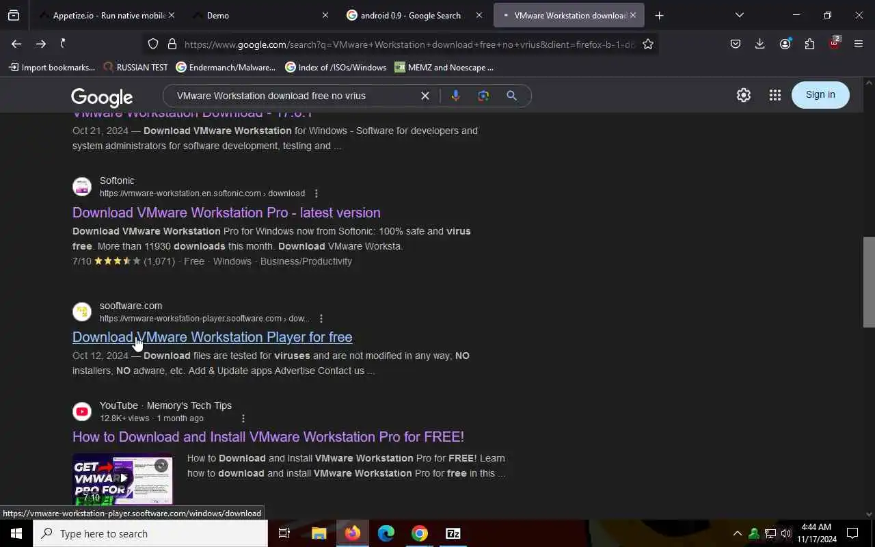875x547 pixels.
Task: Show site information via padlock icon
Action: point(172,44)
